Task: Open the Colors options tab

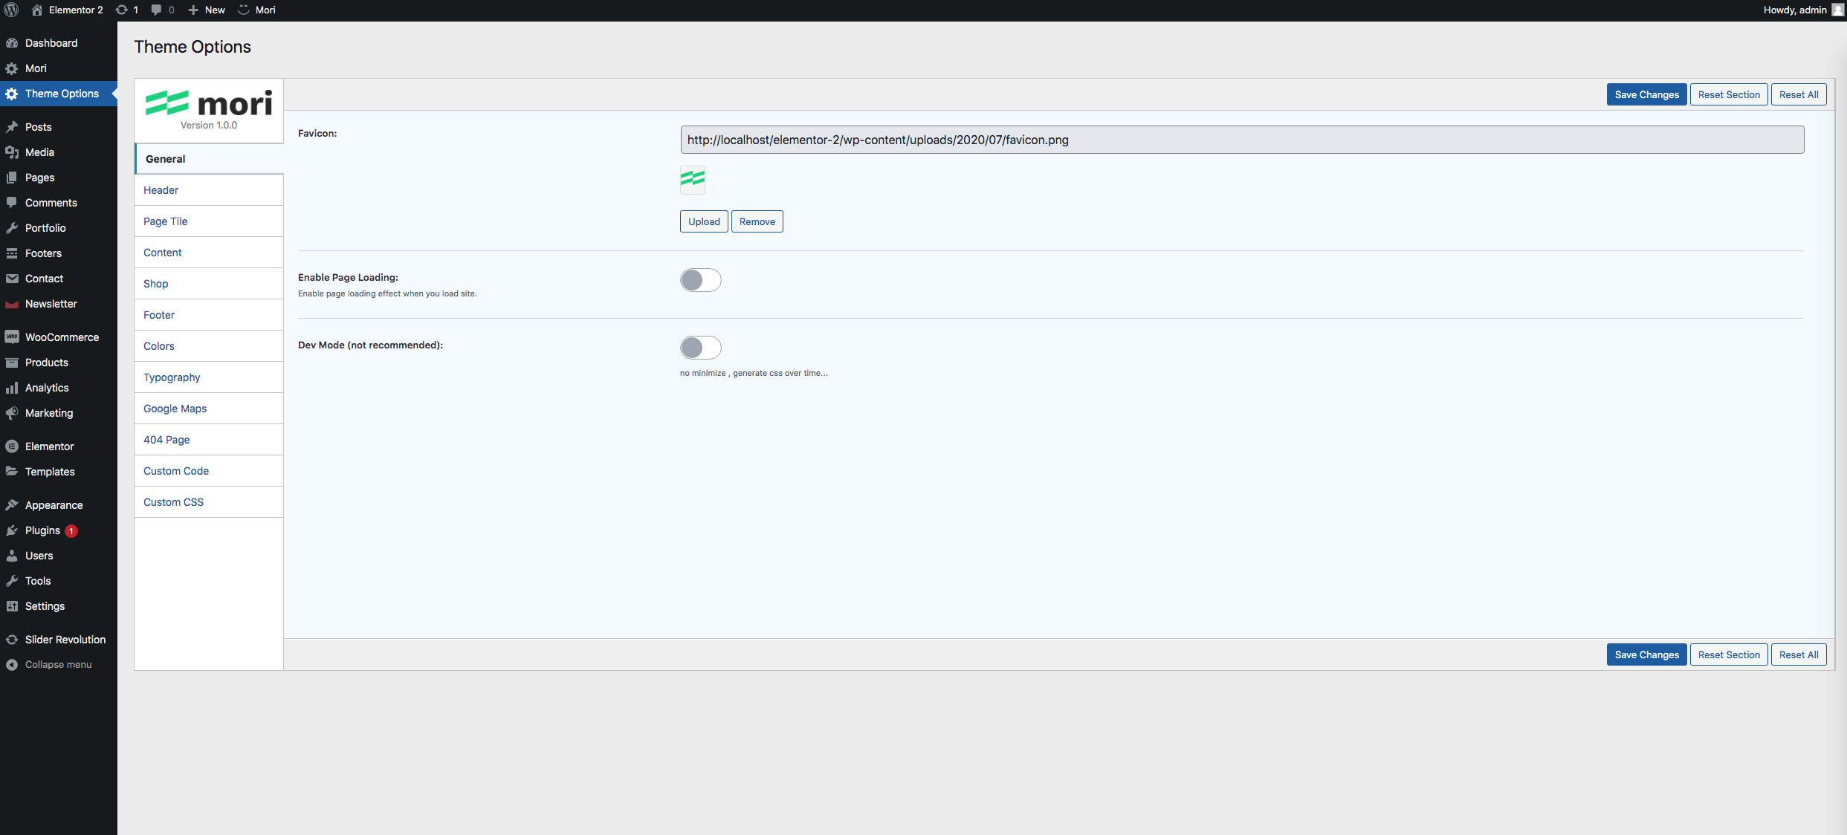Action: click(159, 346)
